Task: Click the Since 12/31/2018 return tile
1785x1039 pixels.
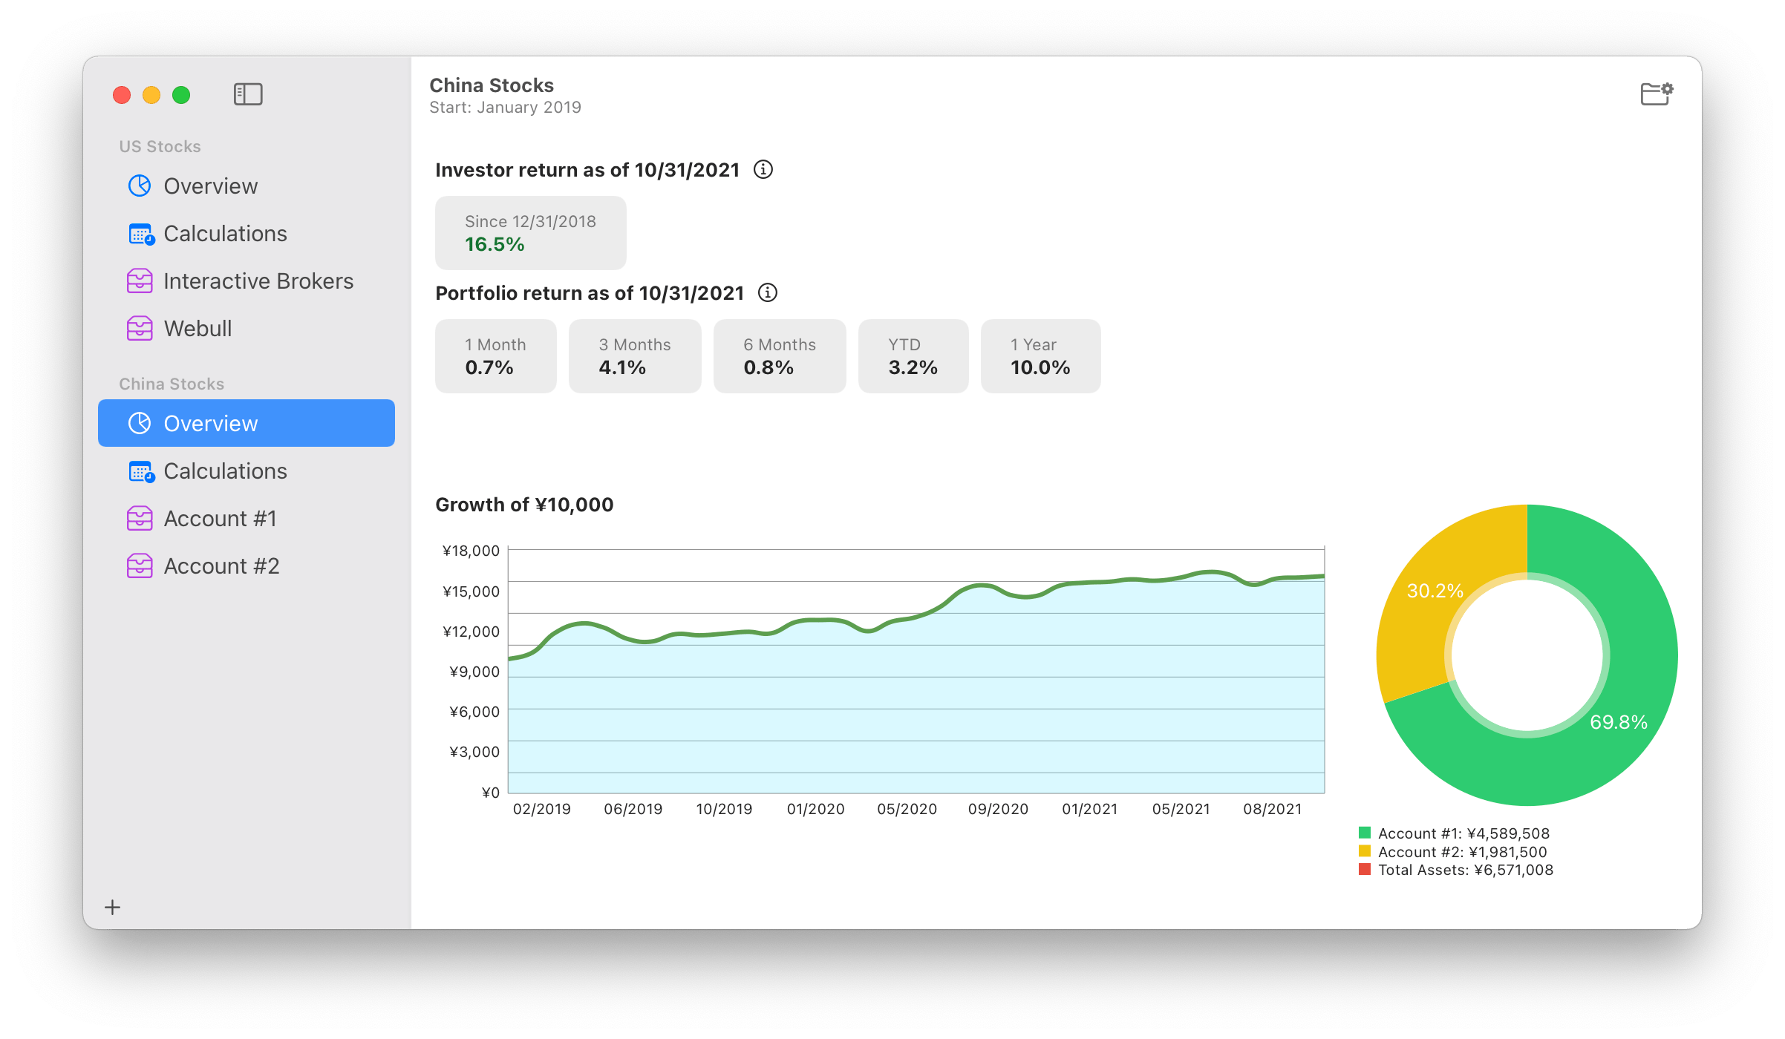Action: click(x=530, y=233)
